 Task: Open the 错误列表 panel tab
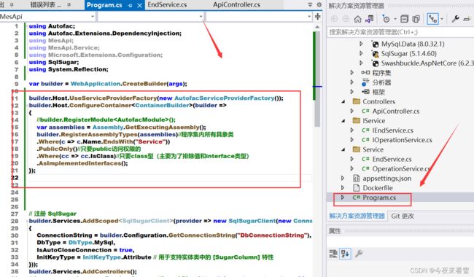tap(45, 5)
